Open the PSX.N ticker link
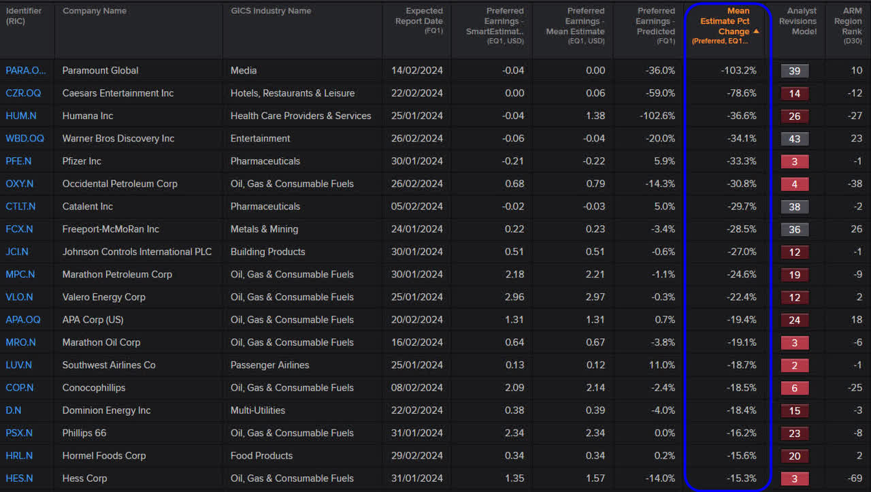Viewport: 871px width, 492px height. (x=18, y=433)
